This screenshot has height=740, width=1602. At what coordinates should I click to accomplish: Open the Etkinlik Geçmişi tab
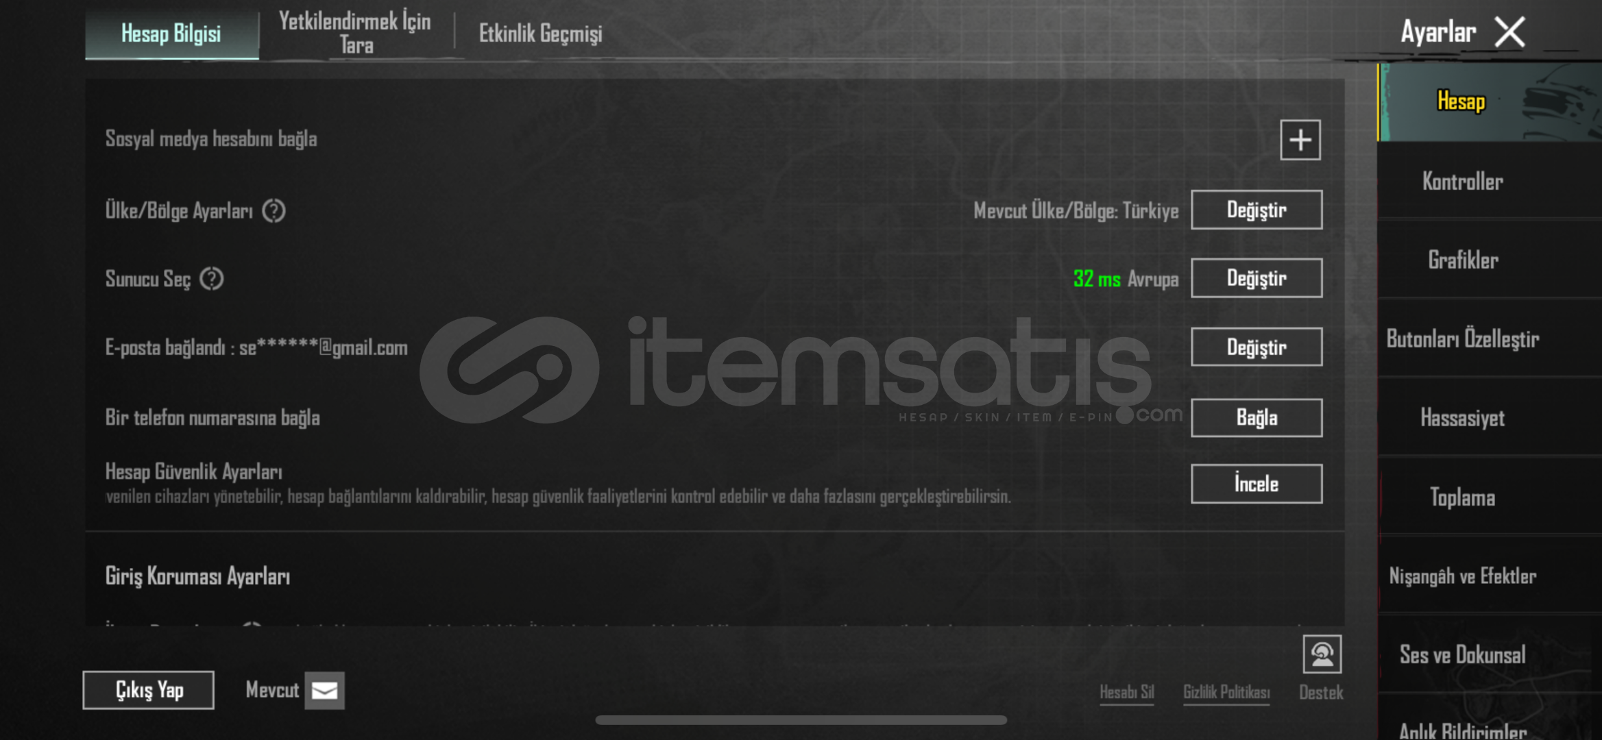click(x=540, y=34)
